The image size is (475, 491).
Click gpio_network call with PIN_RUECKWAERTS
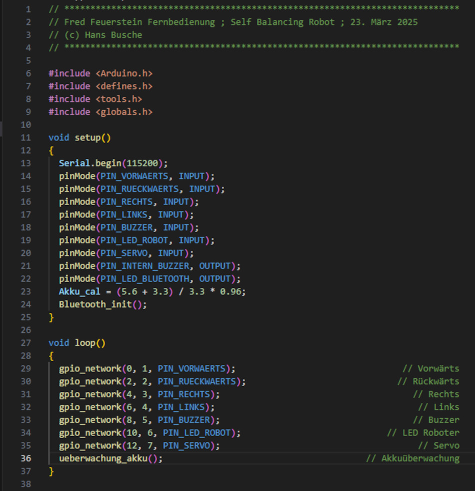pyautogui.click(x=152, y=381)
